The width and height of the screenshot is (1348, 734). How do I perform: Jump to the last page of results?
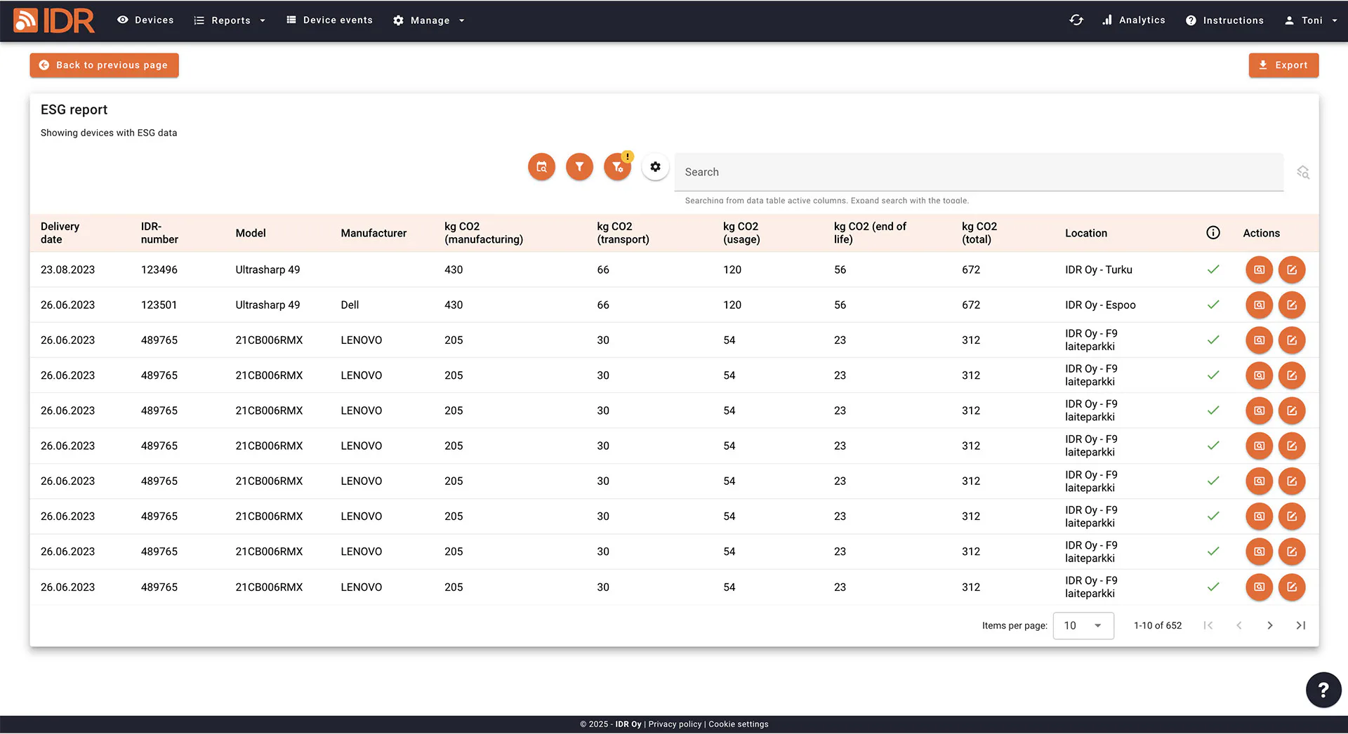(1300, 625)
